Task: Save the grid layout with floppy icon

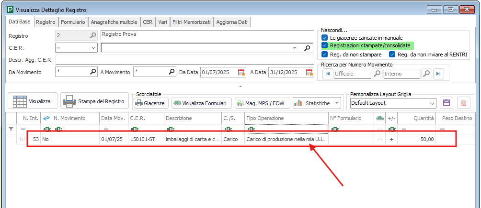Action: 447,103
